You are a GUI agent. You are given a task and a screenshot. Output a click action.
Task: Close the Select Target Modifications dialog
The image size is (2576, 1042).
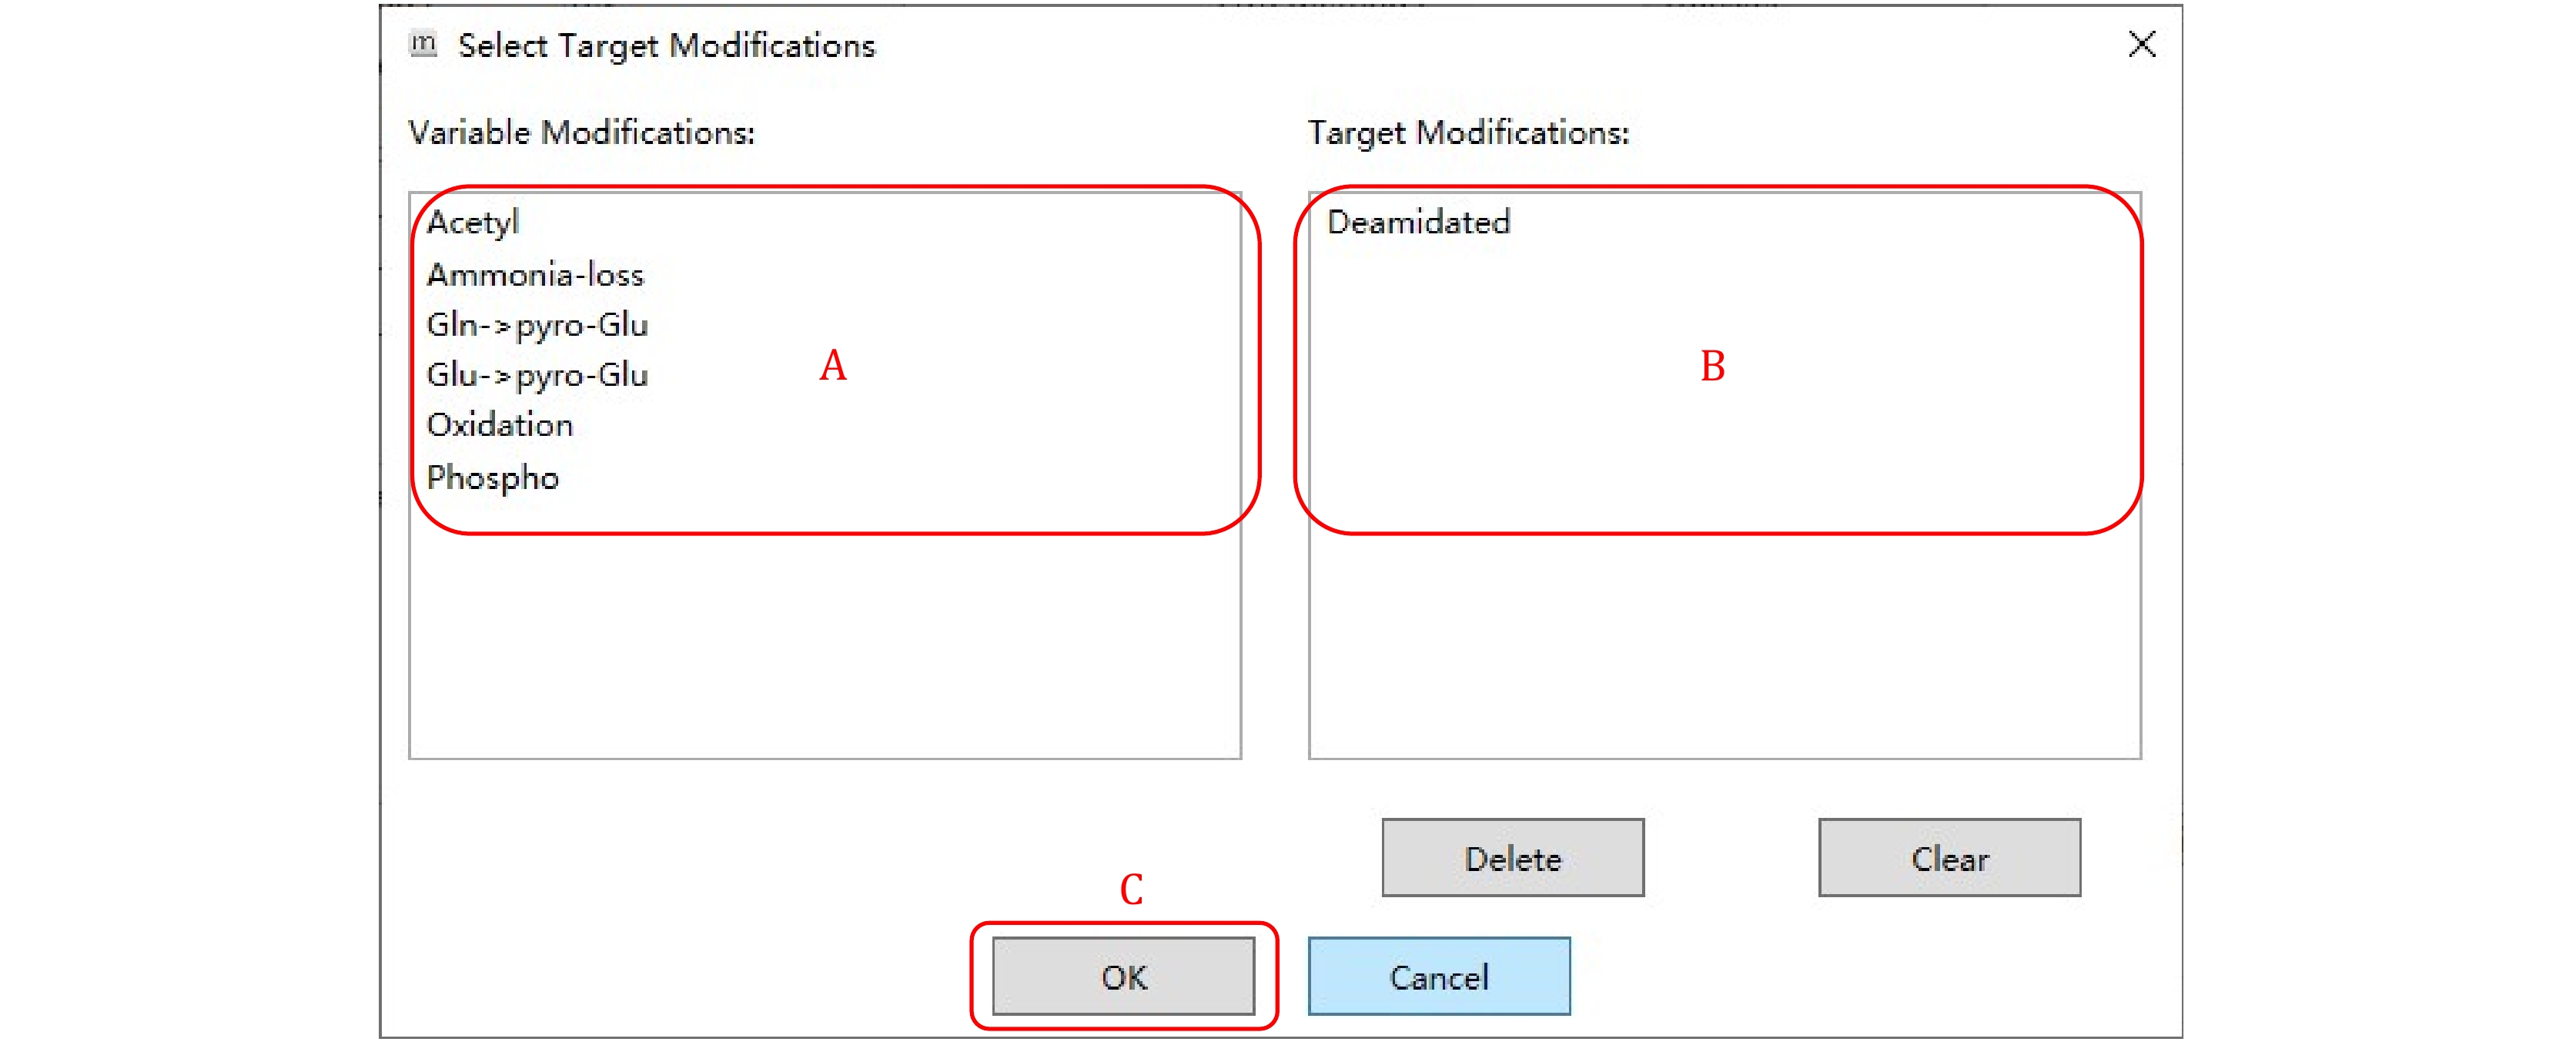(2141, 44)
